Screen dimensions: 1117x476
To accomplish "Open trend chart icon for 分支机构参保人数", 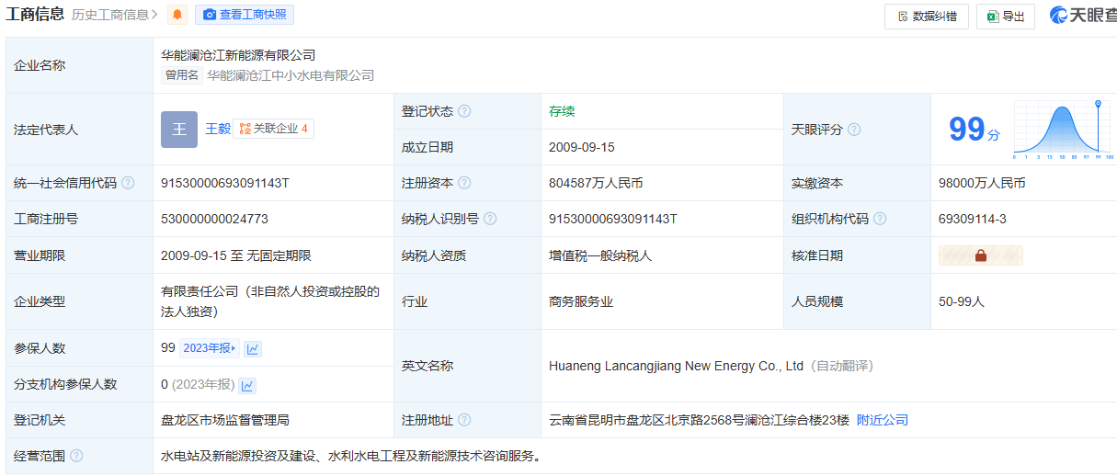I will point(247,385).
